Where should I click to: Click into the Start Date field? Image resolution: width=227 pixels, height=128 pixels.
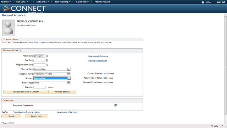coord(39,56)
